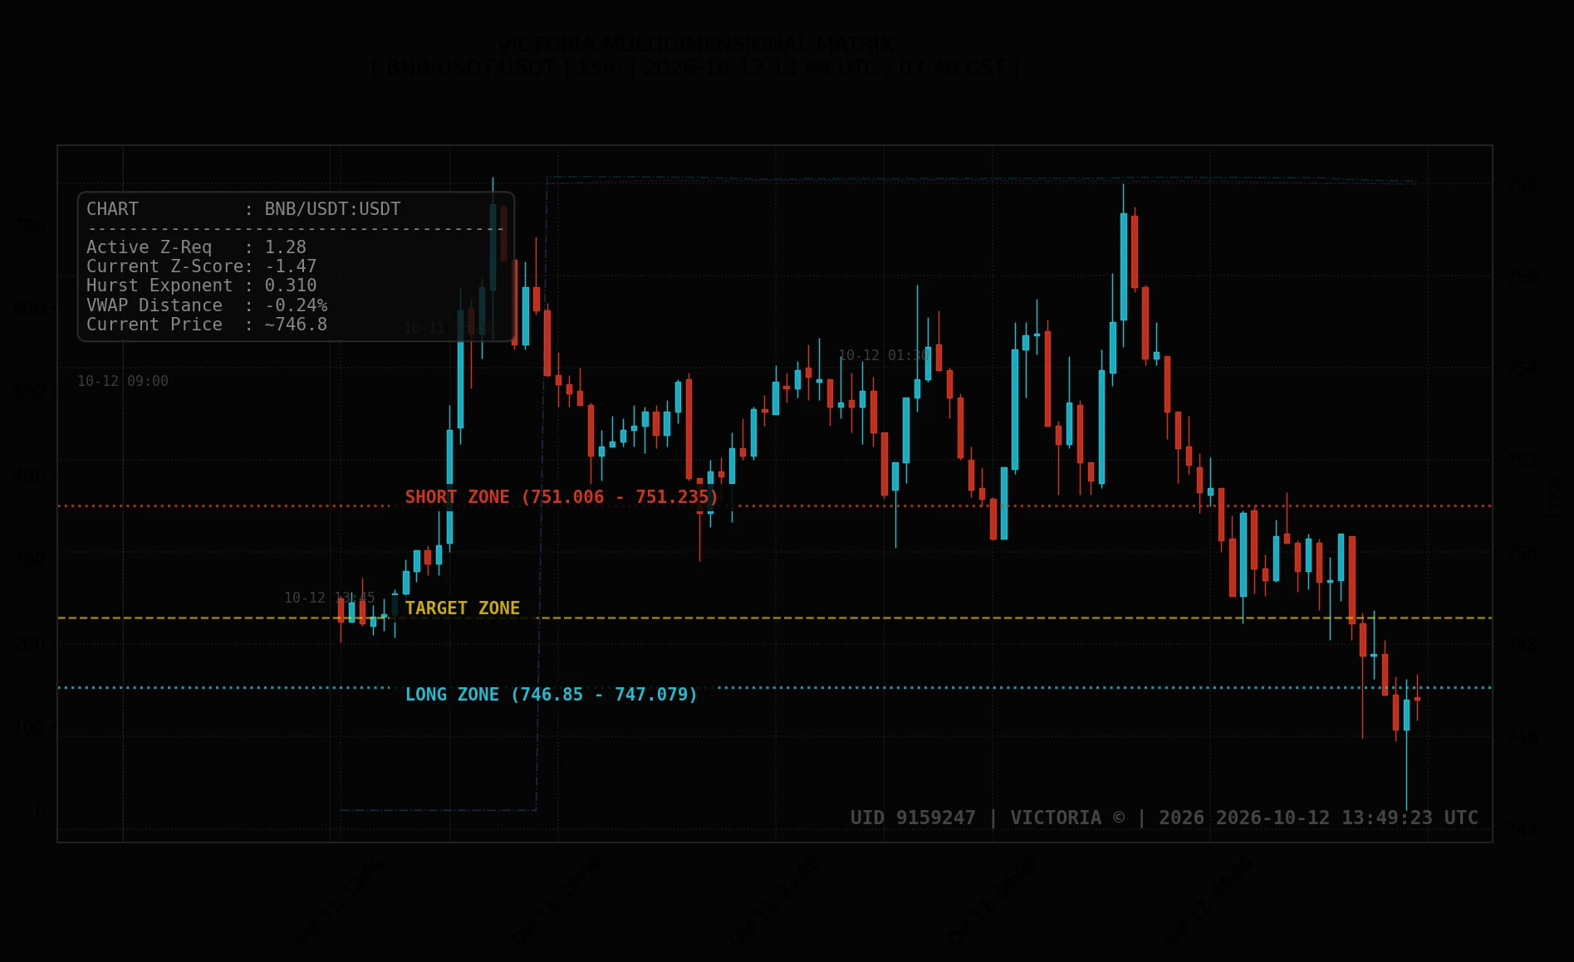The width and height of the screenshot is (1574, 962).
Task: Select the 'LONG ZONE (746.85 - 747.079)' label
Action: (552, 695)
